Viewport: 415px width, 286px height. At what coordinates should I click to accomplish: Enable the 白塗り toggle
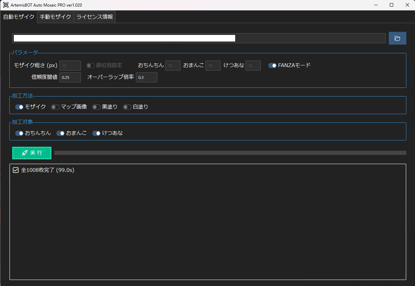[x=127, y=107]
